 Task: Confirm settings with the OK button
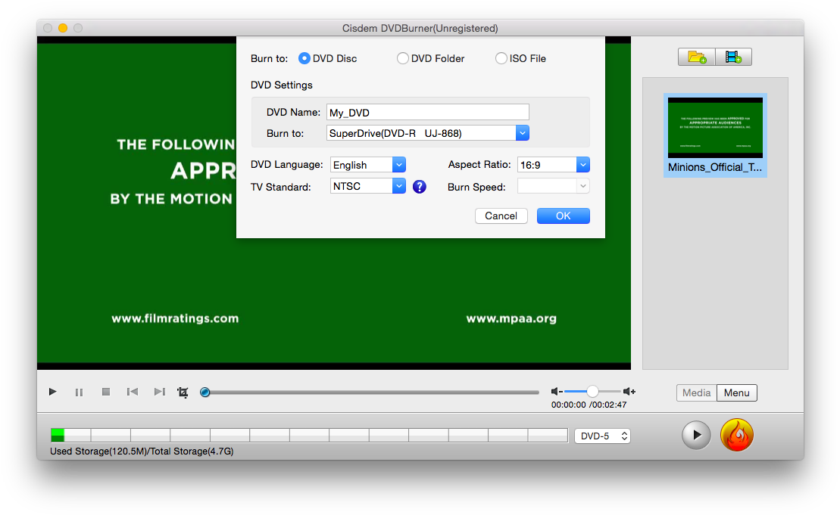563,216
